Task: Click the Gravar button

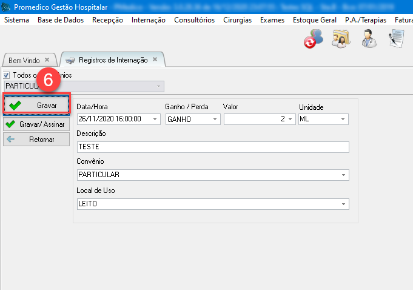Action: [36, 105]
